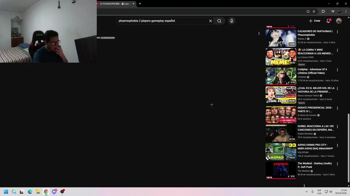Open a new browser tab
The width and height of the screenshot is (350, 196).
[140, 4]
